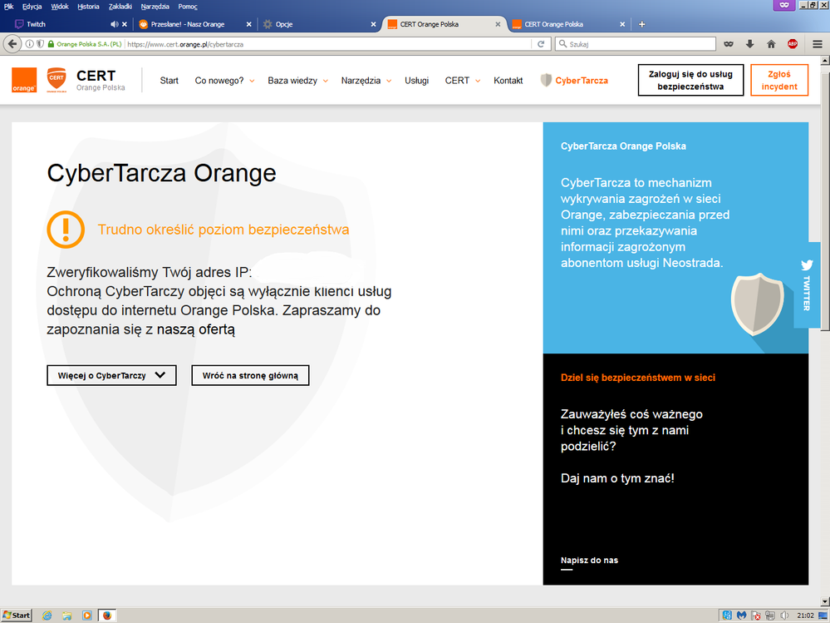Go to Firefox home page icon
The width and height of the screenshot is (830, 623).
click(771, 44)
